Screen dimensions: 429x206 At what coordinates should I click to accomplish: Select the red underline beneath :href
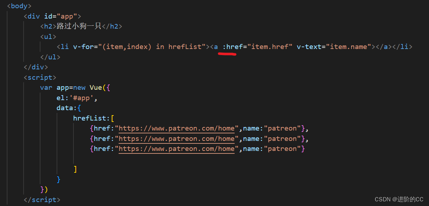227,53
